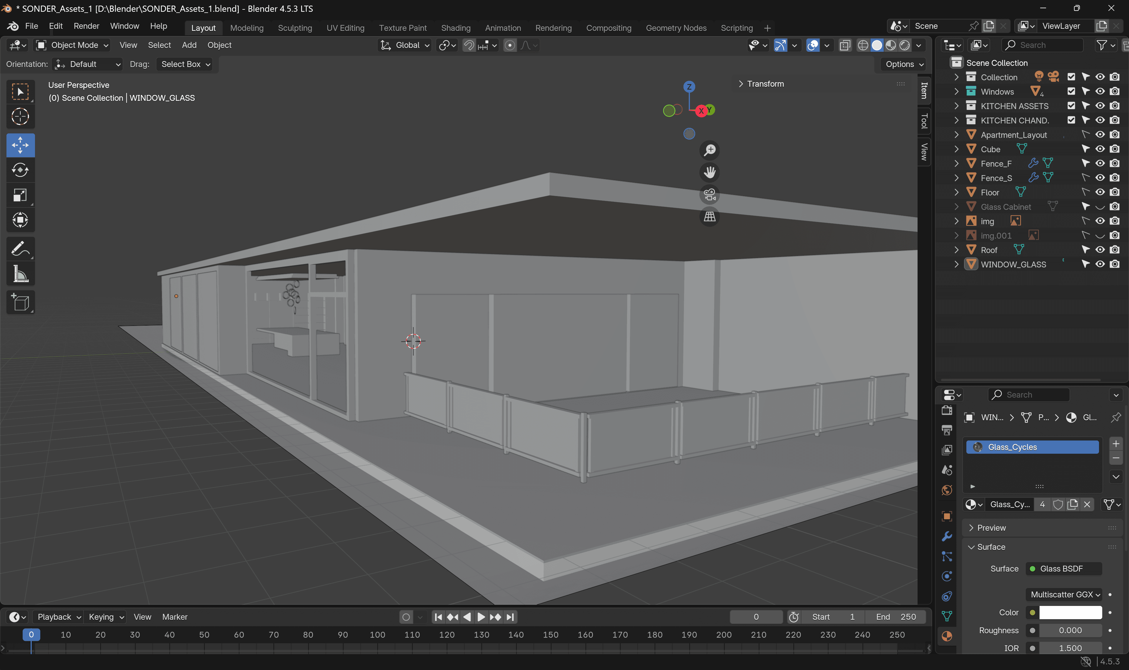Select the Add Cube tool

(20, 302)
